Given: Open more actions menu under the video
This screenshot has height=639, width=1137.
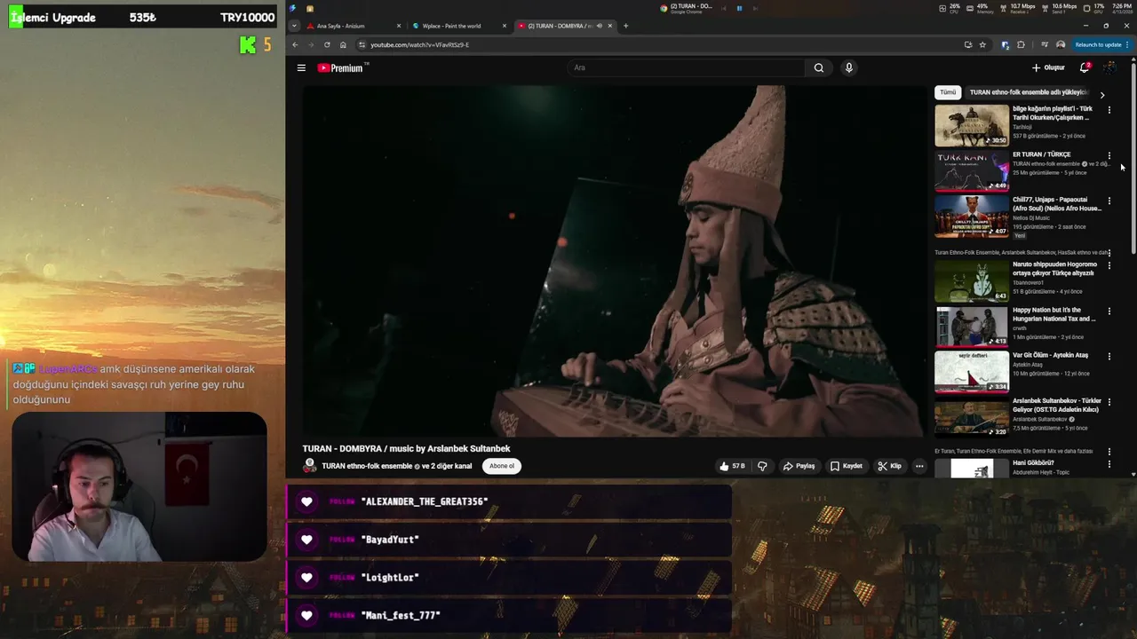Looking at the screenshot, I should pos(919,466).
